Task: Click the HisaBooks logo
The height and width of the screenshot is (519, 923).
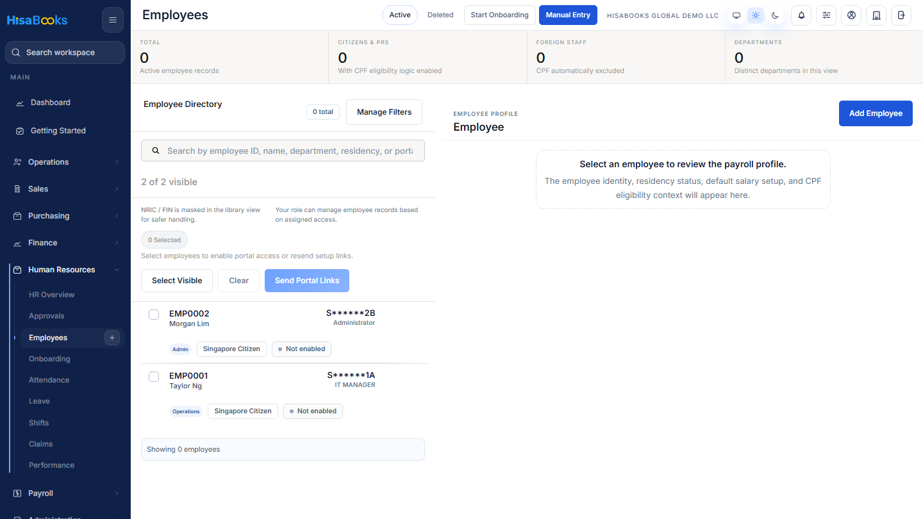Action: tap(37, 20)
